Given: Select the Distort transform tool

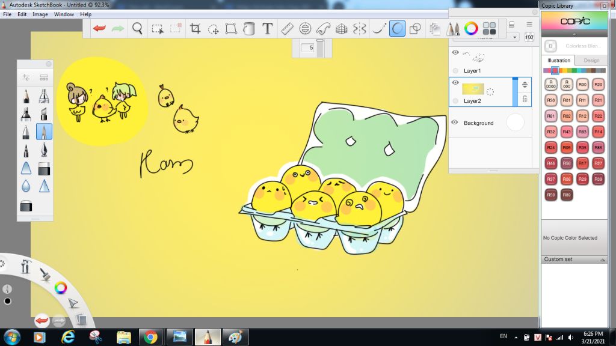Looking at the screenshot, I should pos(231,29).
